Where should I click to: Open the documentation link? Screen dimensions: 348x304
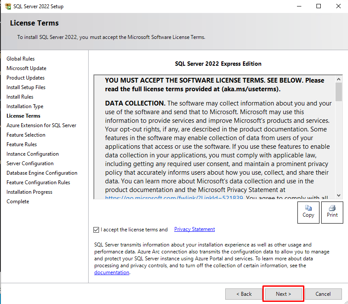pyautogui.click(x=112, y=272)
